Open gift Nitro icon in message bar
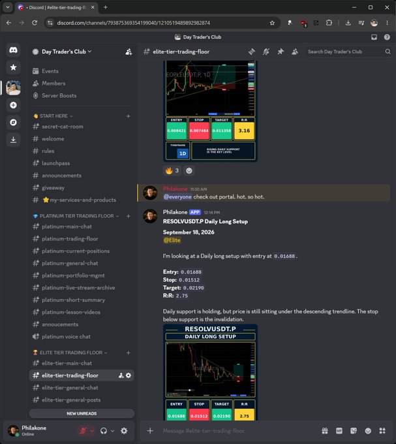This screenshot has height=444, width=396. point(325,431)
